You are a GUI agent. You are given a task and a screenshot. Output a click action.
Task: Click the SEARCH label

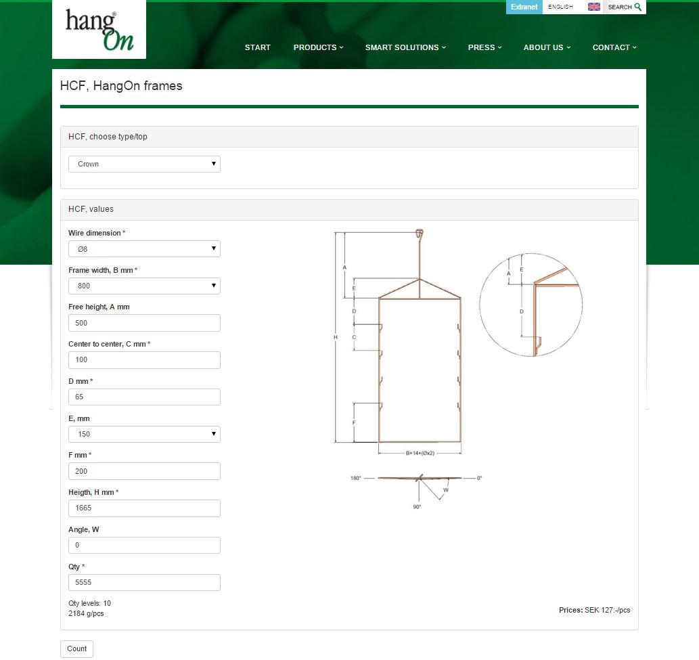tap(620, 7)
